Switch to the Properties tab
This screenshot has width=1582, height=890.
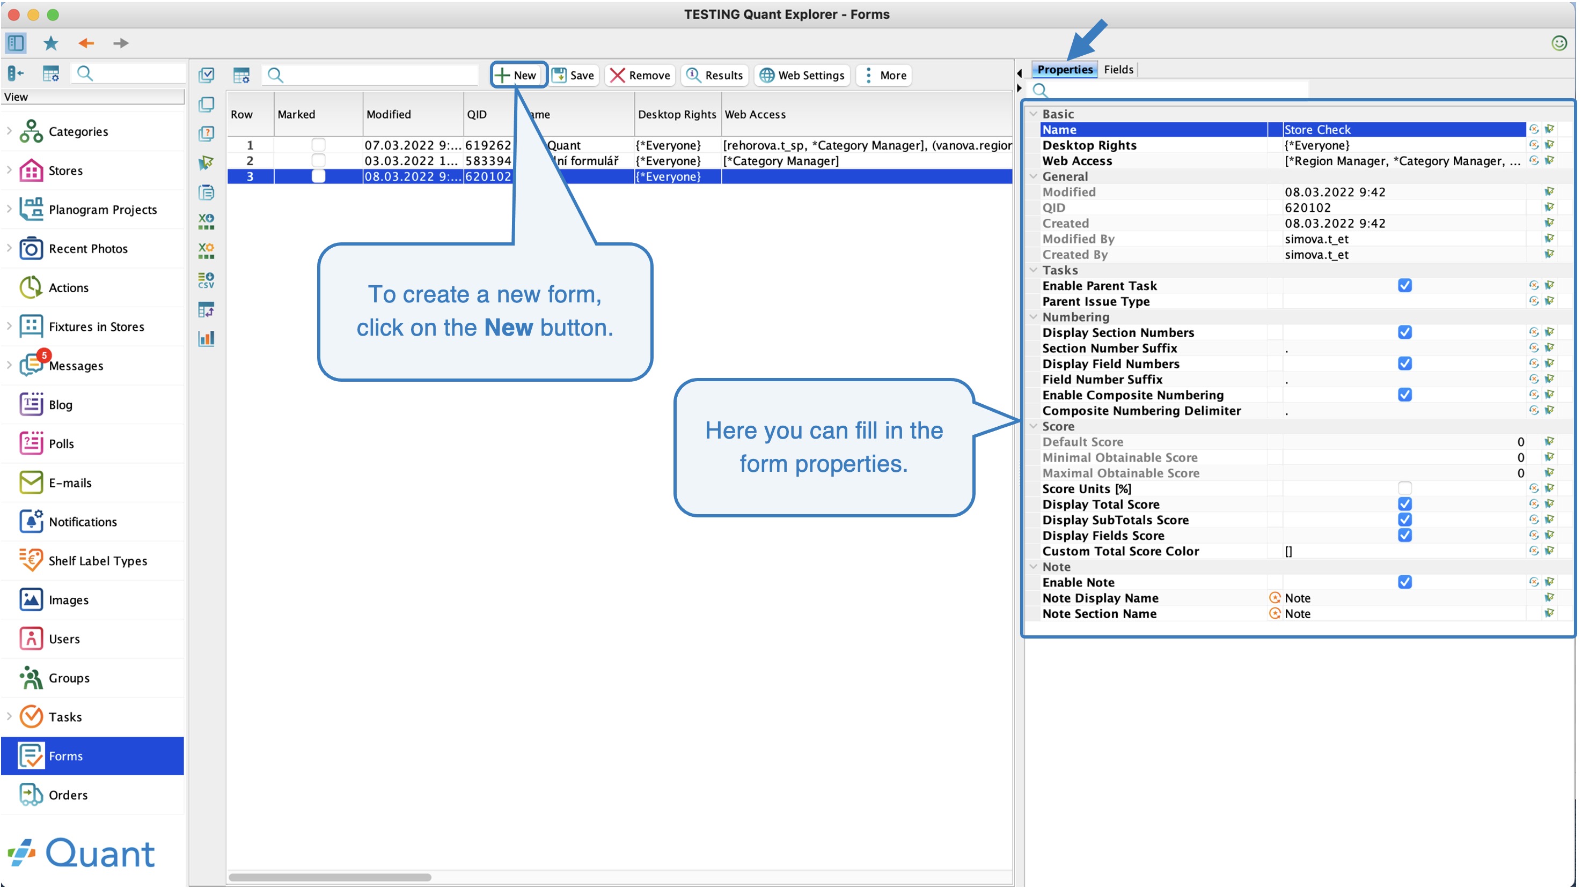(1064, 69)
